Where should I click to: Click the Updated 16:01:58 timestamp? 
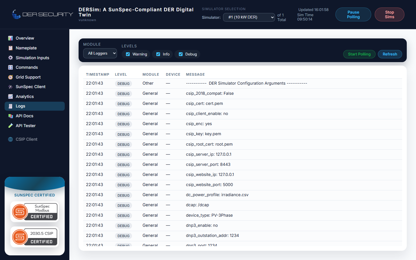click(313, 10)
